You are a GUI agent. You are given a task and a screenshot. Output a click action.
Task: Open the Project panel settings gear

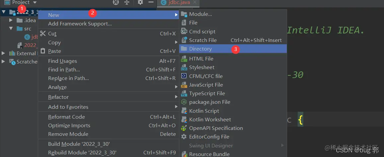click(140, 2)
